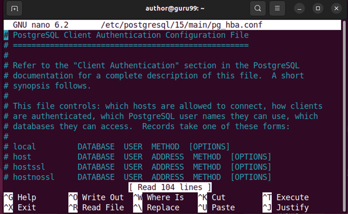The image size is (348, 214).
Task: Select the ^O Write Out shortcut
Action: click(96, 197)
